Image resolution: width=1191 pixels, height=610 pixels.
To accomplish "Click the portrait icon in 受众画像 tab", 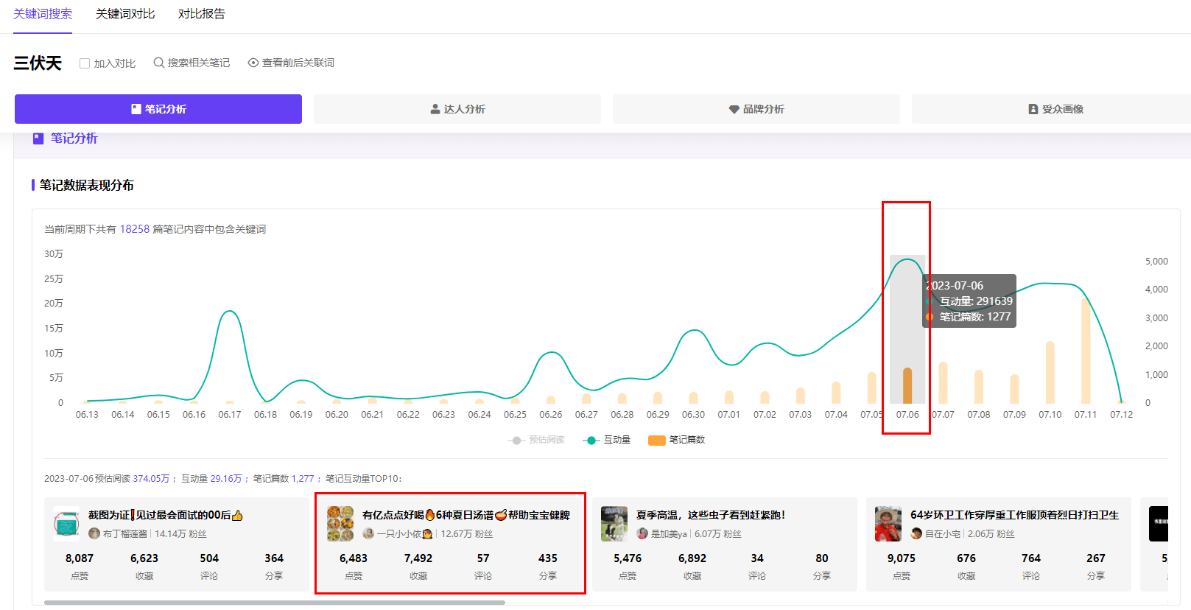I will coord(1033,109).
